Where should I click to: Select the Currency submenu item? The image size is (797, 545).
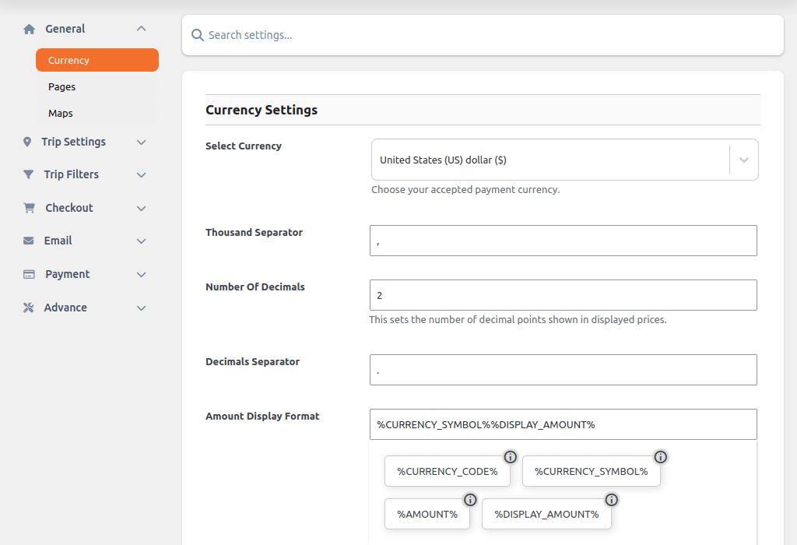click(97, 60)
